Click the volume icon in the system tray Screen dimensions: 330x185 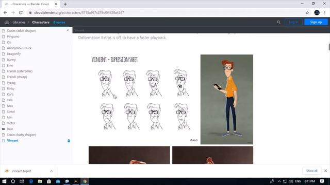click(x=291, y=181)
